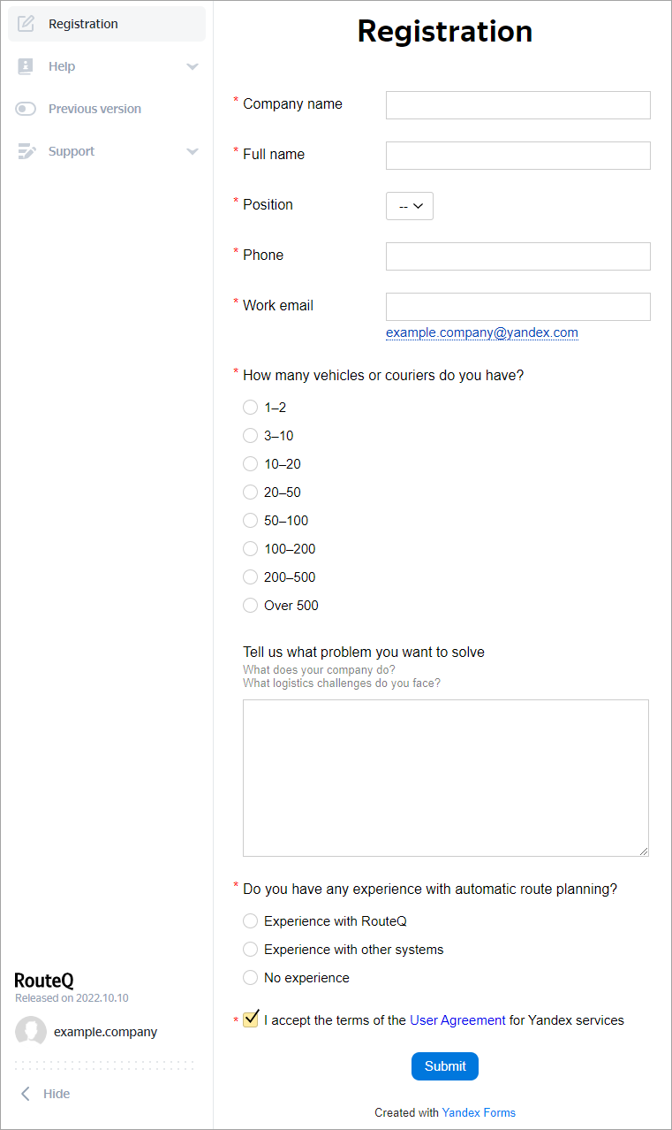
Task: Click the RouteQ logo
Action: tap(44, 980)
